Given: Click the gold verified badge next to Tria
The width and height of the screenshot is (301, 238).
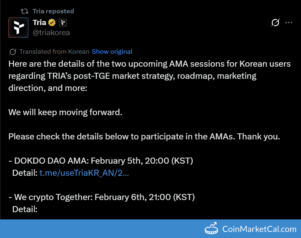Looking at the screenshot, I should (52, 23).
